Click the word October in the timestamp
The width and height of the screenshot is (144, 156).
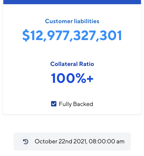[x=46, y=142]
